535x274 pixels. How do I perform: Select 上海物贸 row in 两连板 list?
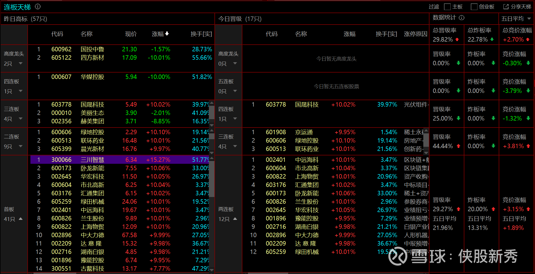click(335, 176)
